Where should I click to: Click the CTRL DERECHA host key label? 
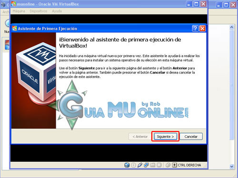(189, 165)
